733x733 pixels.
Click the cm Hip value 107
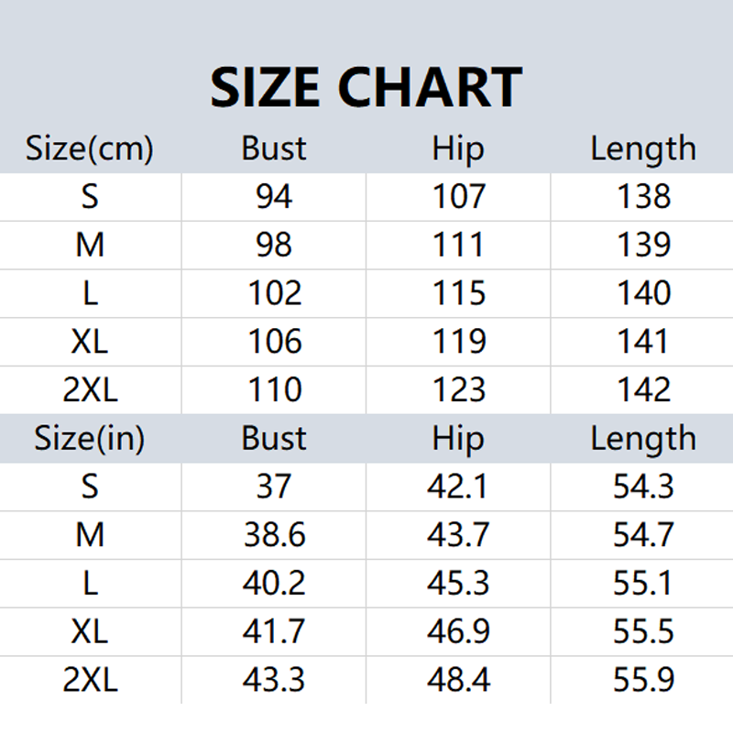459,197
